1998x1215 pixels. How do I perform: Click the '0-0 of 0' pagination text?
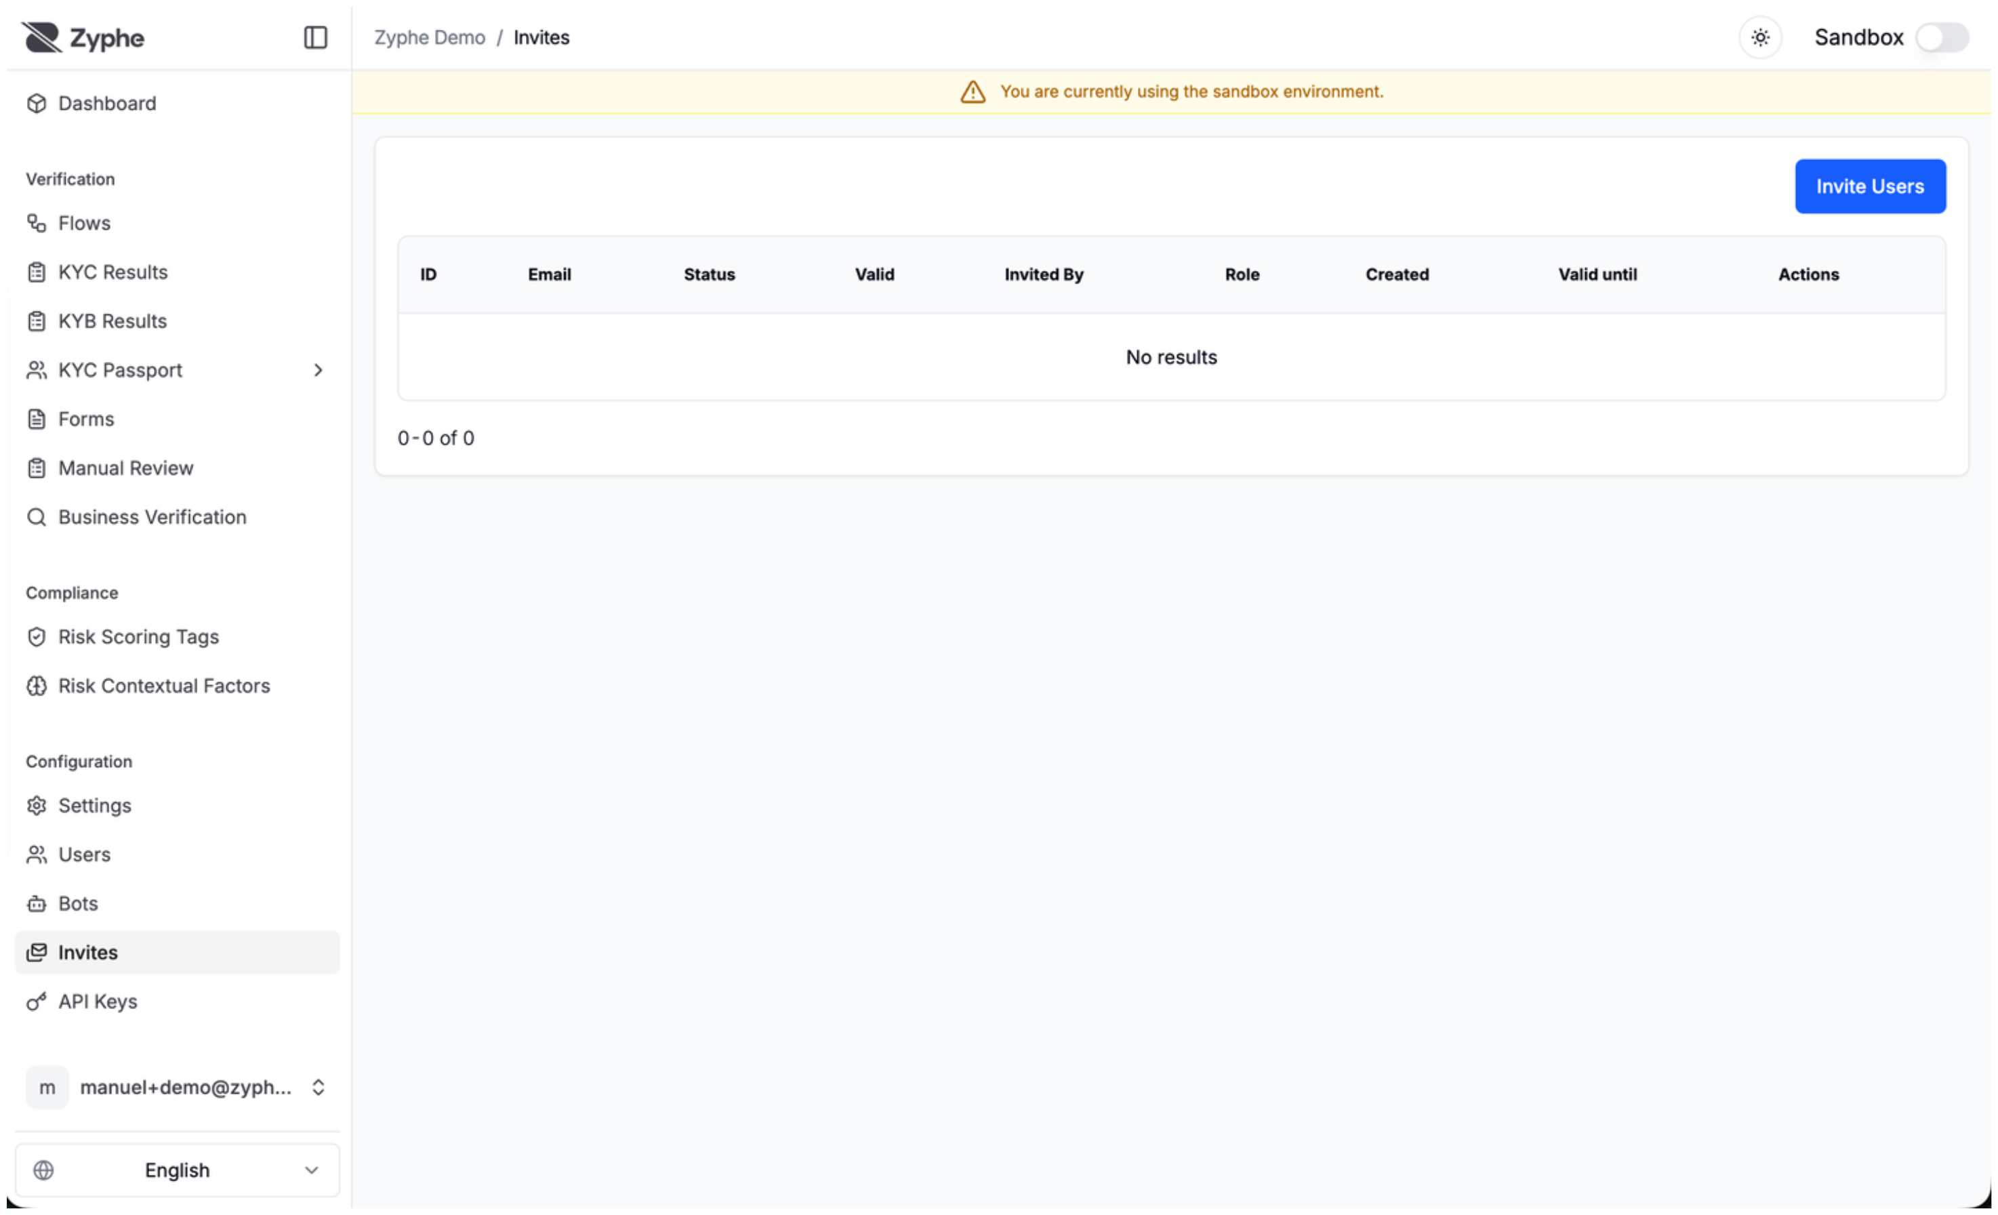435,438
